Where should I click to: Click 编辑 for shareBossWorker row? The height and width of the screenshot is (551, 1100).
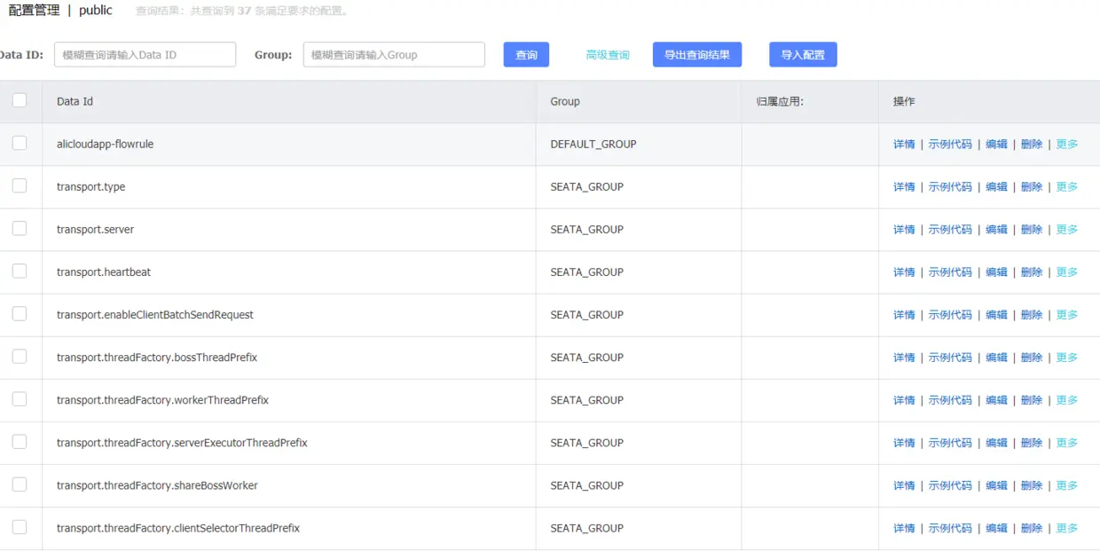coord(997,485)
